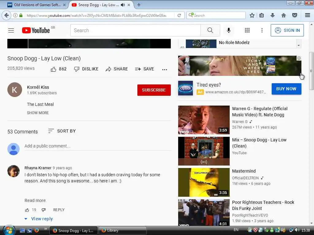Select the Snoop Dogg - Lay Low tab
Viewport: 314px width, 235px height.
click(98, 5)
